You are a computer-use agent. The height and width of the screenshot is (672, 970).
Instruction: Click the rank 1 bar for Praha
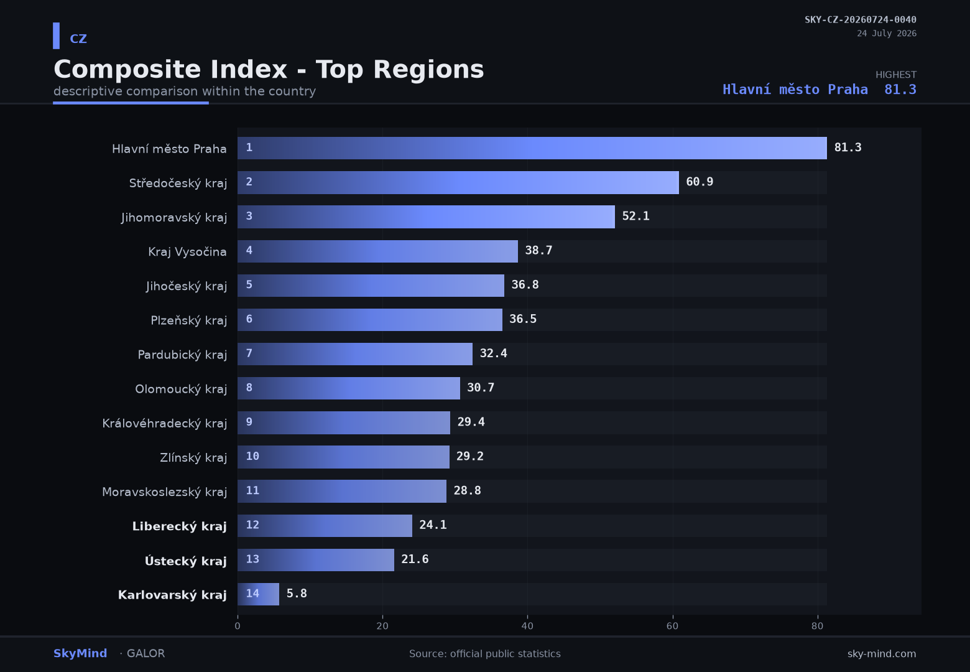532,148
